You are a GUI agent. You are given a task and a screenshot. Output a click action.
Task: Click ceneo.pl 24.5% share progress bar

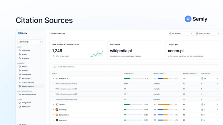tap(133, 105)
